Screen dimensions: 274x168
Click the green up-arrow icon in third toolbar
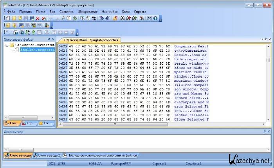[x=33, y=32]
